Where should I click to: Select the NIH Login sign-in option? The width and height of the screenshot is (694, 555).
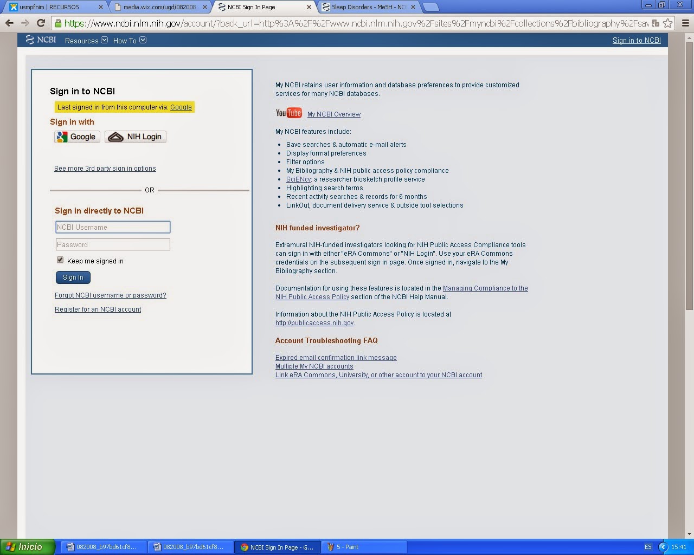pos(135,137)
